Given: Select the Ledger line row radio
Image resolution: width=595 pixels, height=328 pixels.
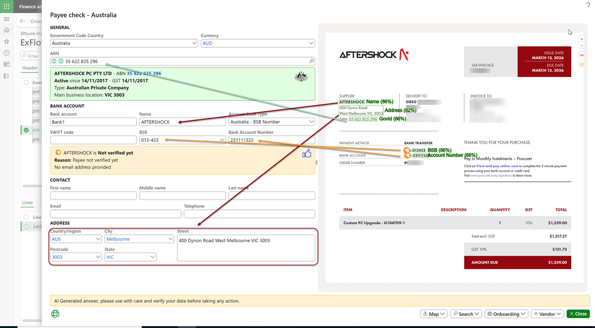Looking at the screenshot, I should pos(26,226).
